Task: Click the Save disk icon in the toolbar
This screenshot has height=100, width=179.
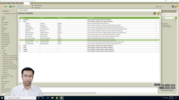Action: (19, 7)
